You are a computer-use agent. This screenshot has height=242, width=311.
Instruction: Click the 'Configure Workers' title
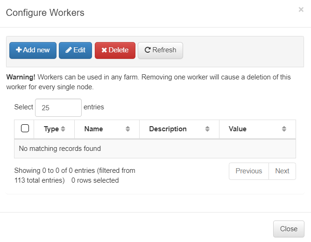tap(45, 13)
